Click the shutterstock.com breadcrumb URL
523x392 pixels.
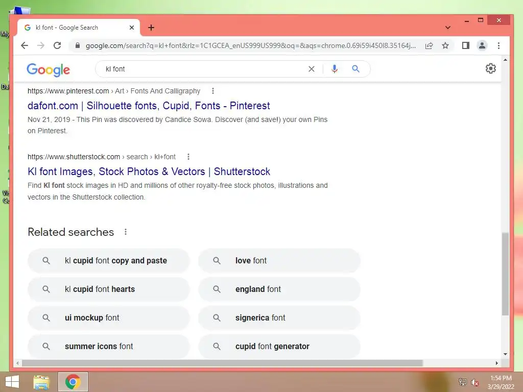[x=102, y=157]
